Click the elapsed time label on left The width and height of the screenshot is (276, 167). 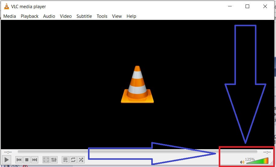[8, 152]
